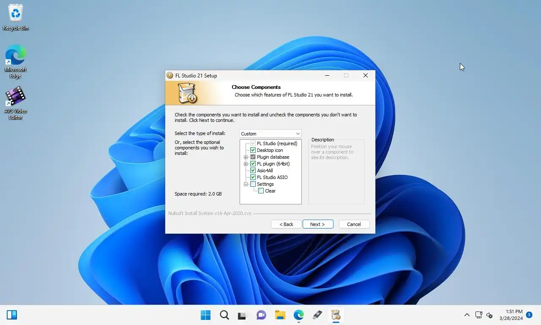Image resolution: width=541 pixels, height=325 pixels.
Task: Uncheck the Desktop icon component
Action: 253,150
